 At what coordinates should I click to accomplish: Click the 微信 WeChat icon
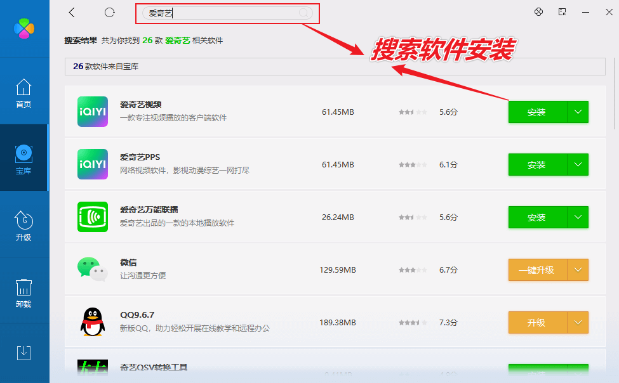92,269
